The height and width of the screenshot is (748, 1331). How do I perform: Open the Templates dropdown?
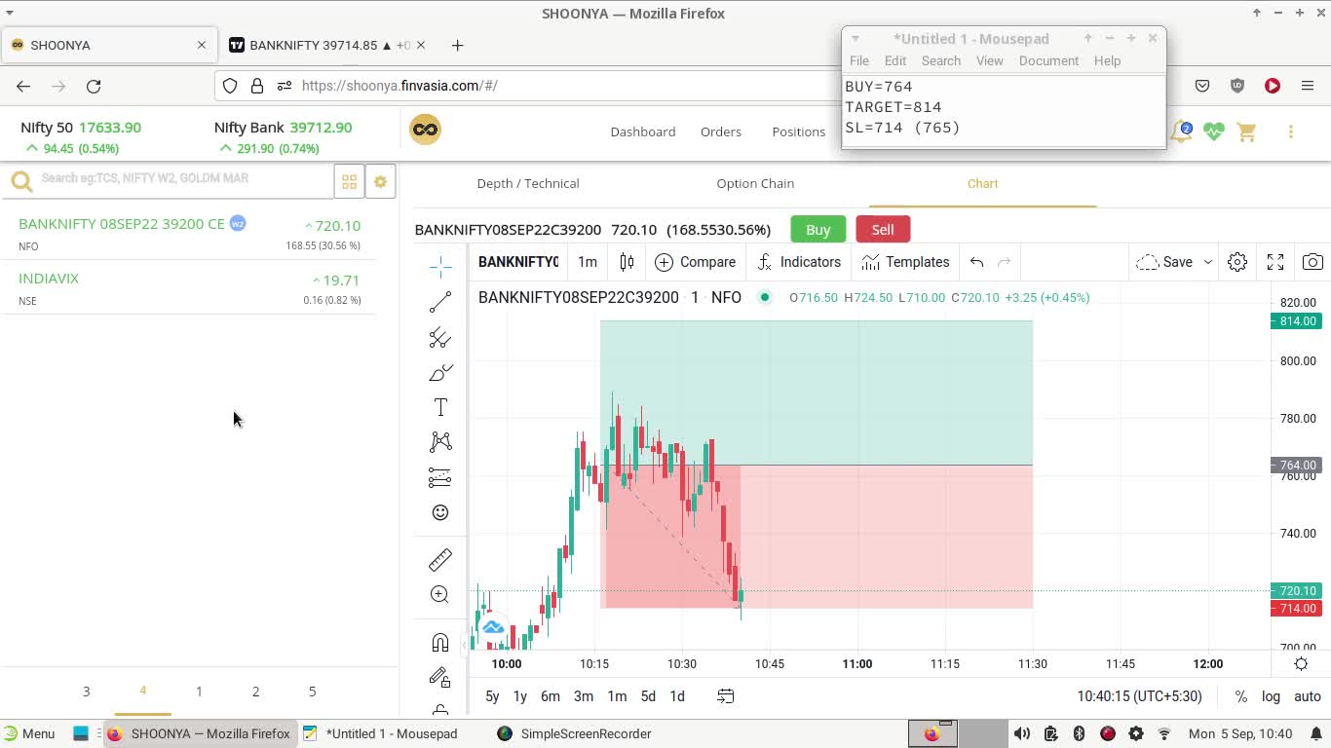point(905,262)
